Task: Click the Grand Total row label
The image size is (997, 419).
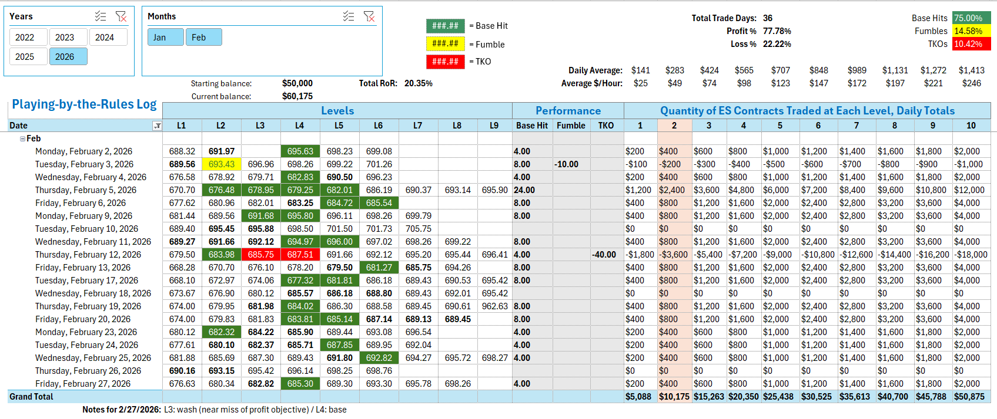Action: tap(31, 397)
